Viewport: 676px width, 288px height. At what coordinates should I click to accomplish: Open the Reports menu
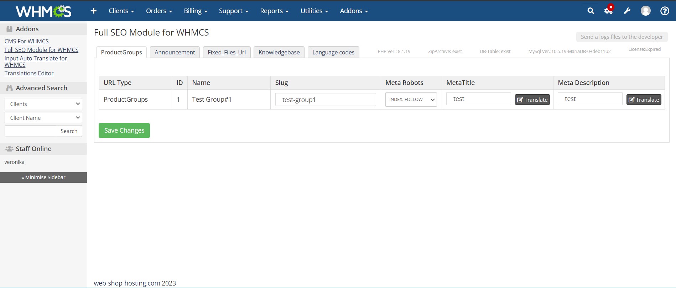click(x=274, y=11)
